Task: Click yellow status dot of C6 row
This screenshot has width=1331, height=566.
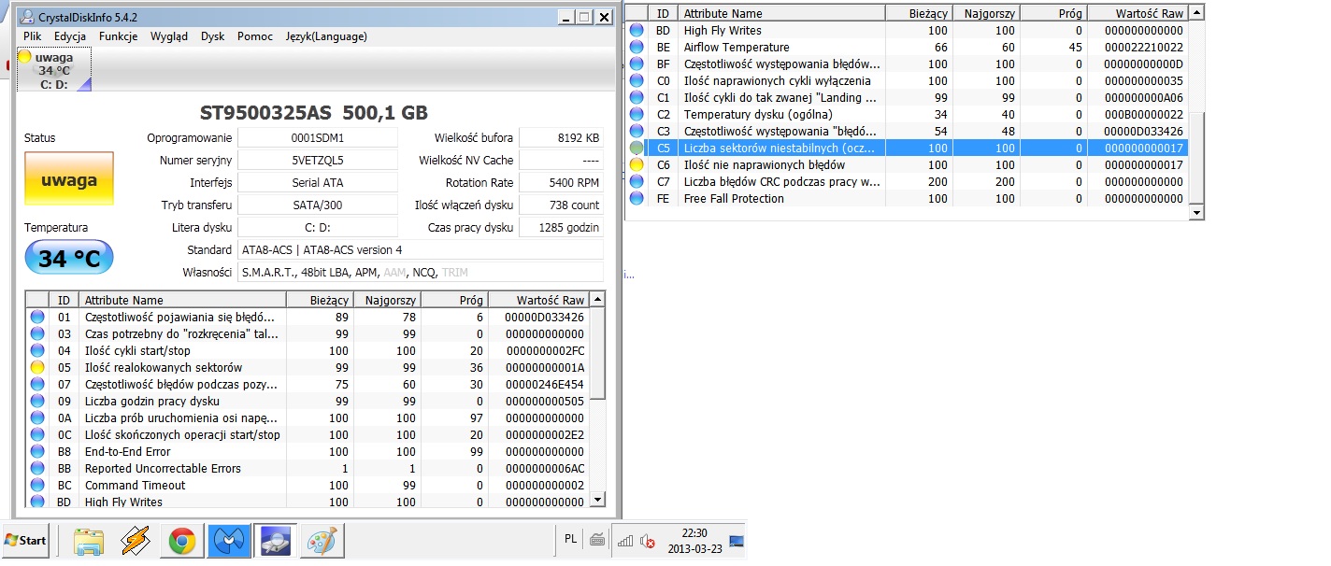Action: pyautogui.click(x=637, y=164)
